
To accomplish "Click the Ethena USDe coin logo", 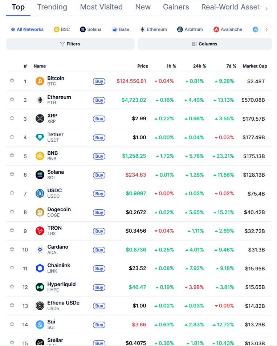I will click(x=40, y=306).
